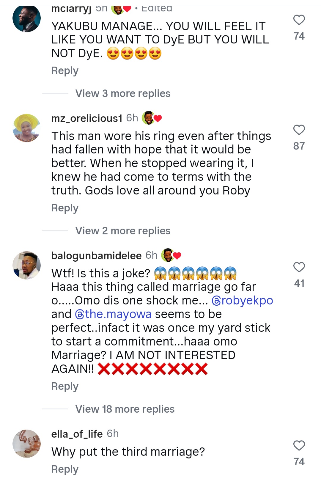Open the @robyekpo mention link
321x487 pixels.
242,301
